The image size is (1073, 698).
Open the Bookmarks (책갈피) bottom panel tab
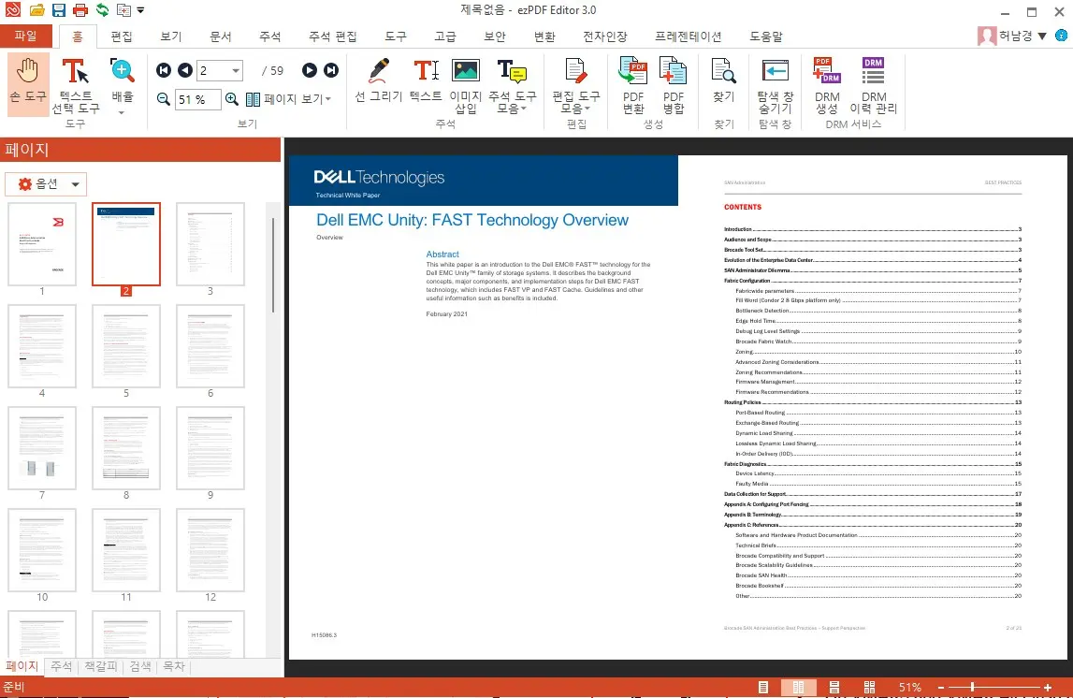pos(101,666)
